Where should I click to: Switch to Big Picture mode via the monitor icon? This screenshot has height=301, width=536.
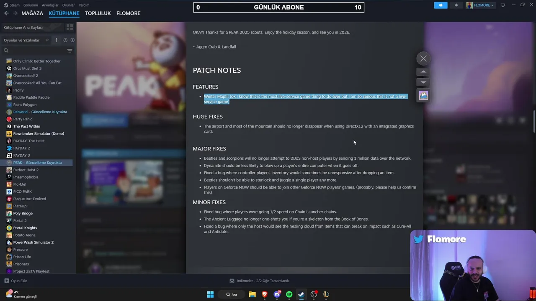pyautogui.click(x=503, y=5)
